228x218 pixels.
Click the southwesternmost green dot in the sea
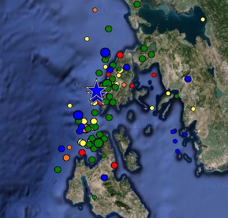(x=57, y=170)
